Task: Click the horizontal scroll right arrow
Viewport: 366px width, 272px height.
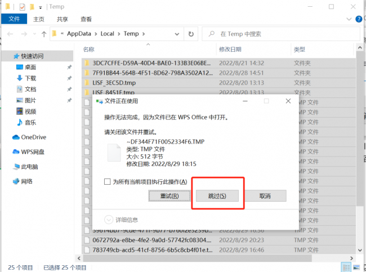Action: click(x=351, y=258)
